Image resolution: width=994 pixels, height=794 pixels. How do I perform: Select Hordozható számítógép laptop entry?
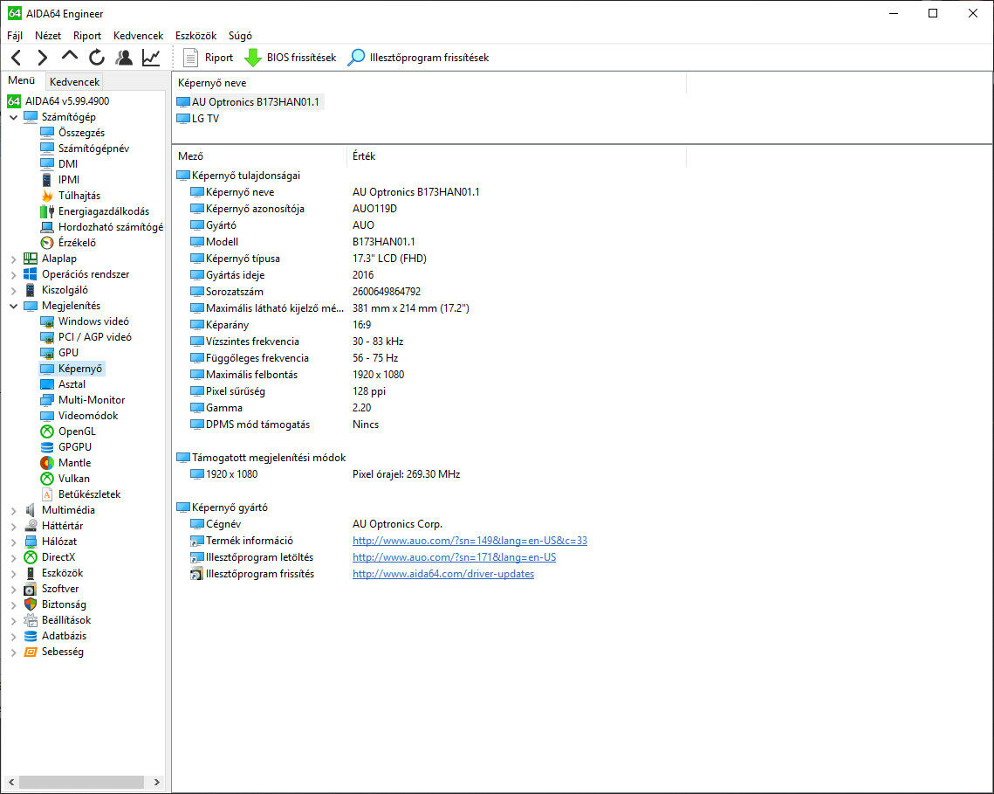coord(110,227)
